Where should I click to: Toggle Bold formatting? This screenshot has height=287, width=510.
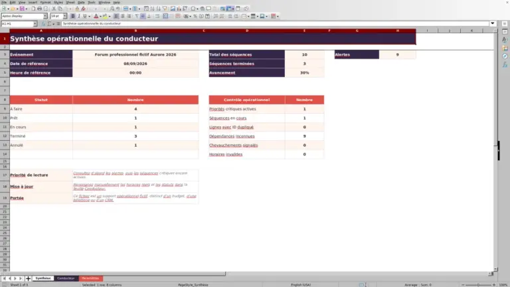[73, 16]
